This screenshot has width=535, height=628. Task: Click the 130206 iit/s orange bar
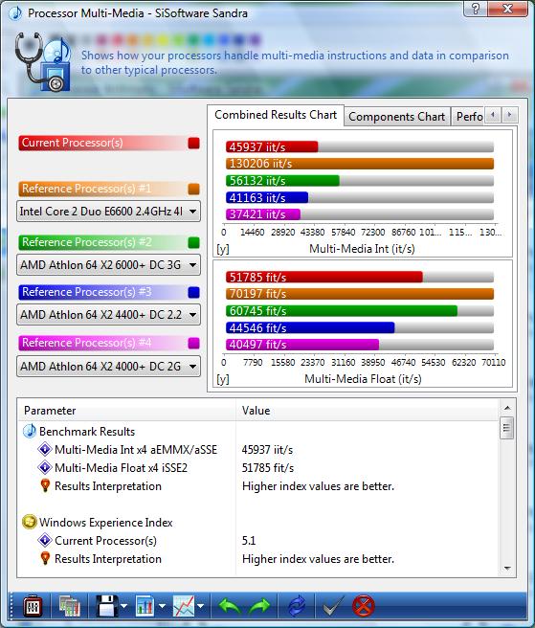[360, 164]
